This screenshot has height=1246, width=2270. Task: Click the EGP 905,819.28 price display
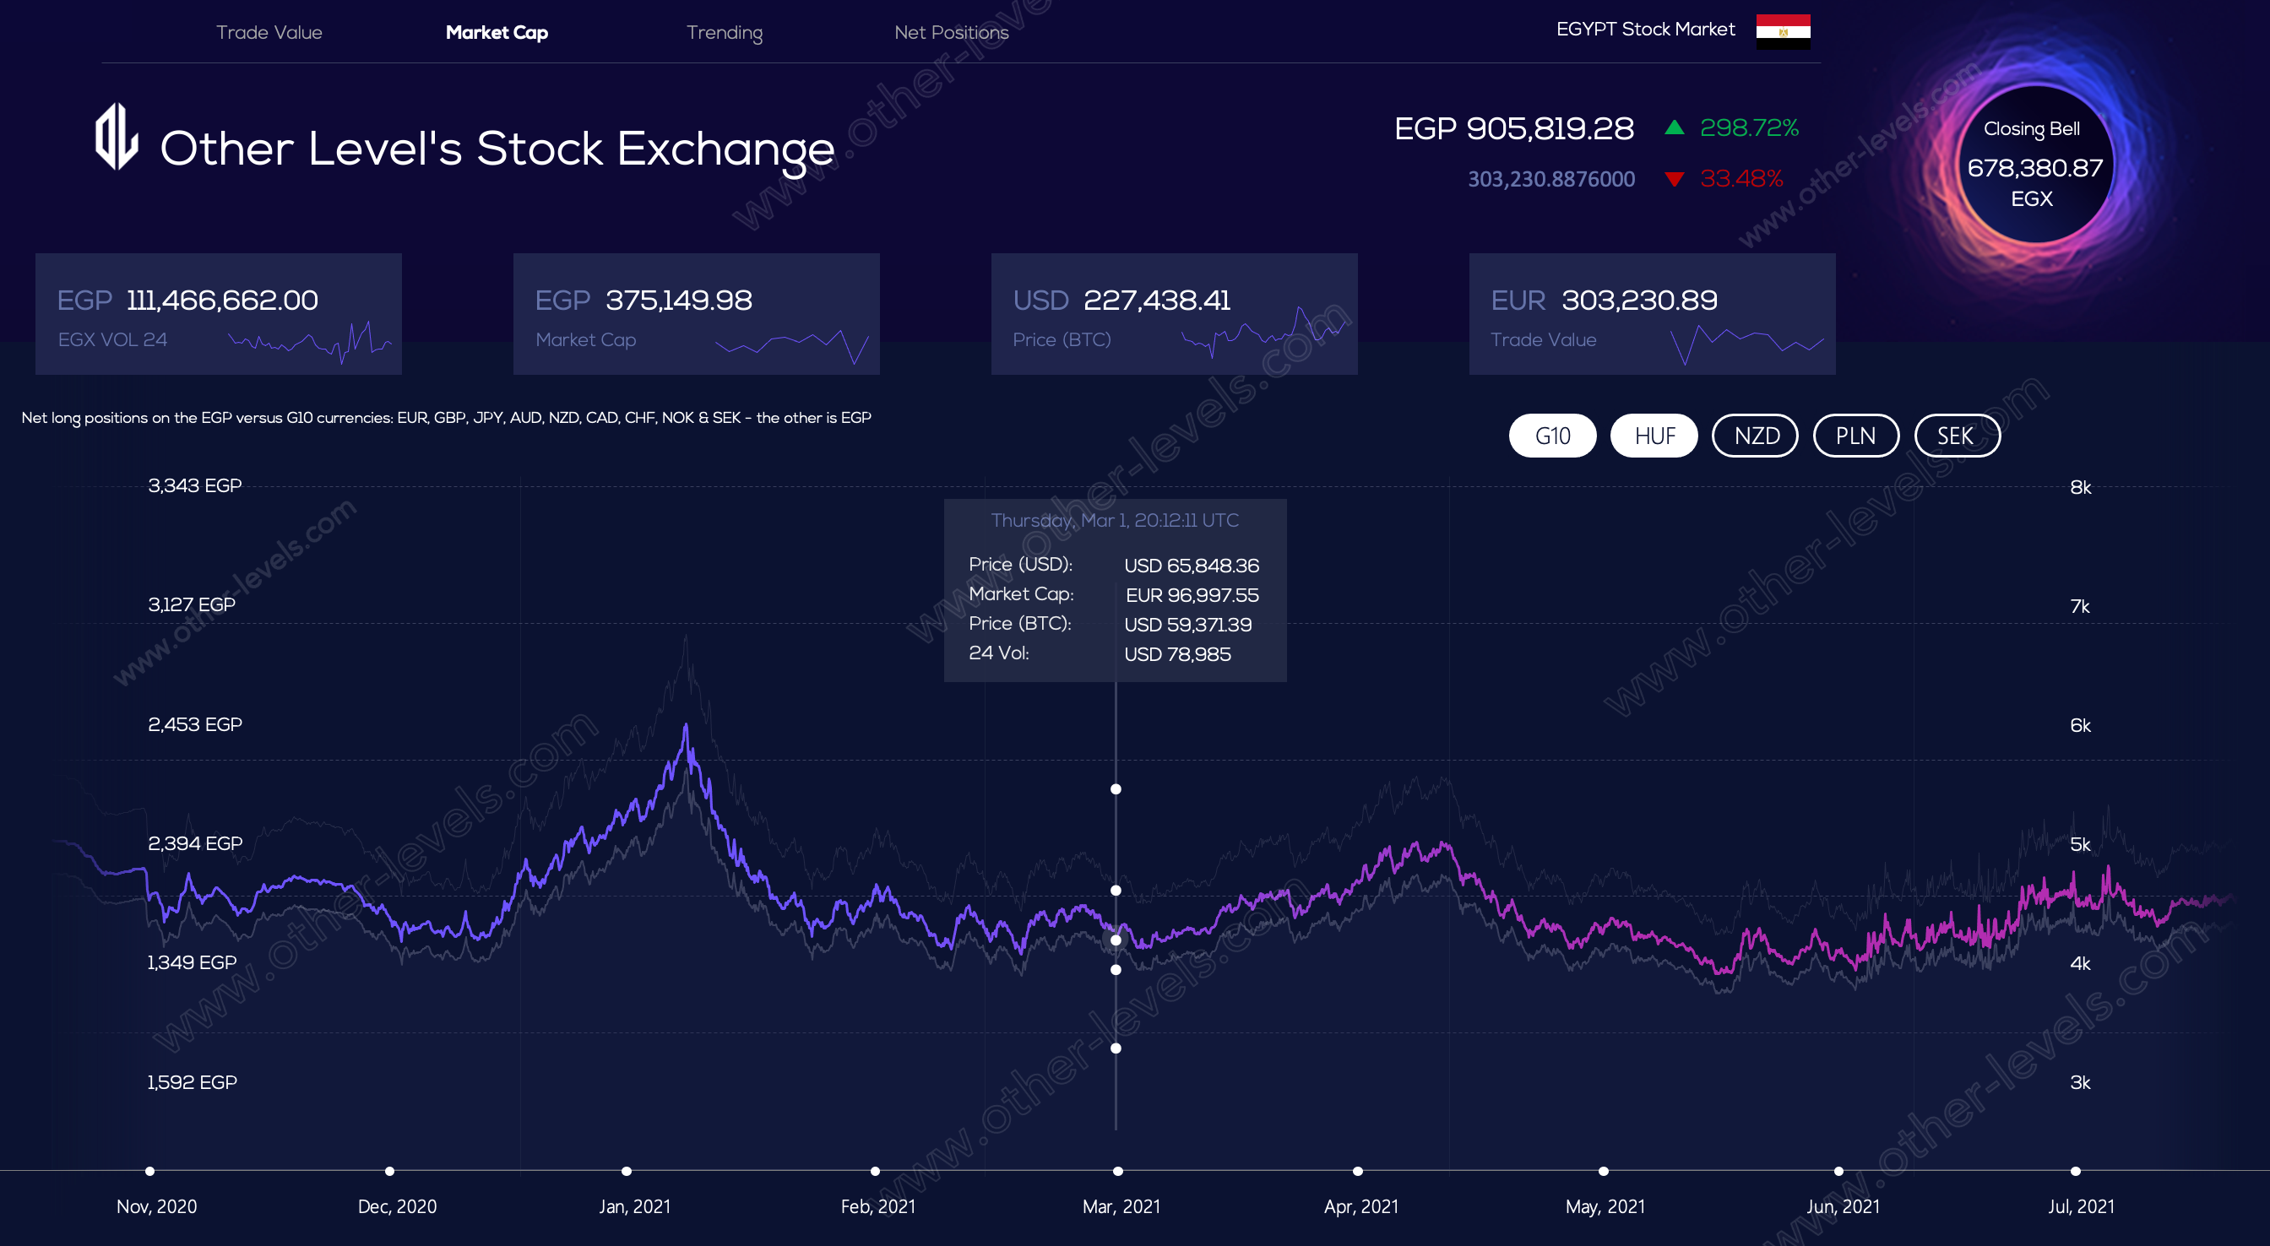[x=1514, y=127]
